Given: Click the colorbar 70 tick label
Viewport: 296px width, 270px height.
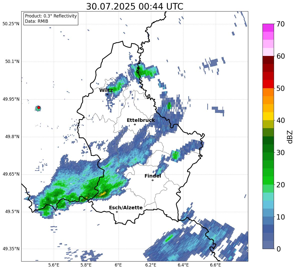Looking at the screenshot, I should pos(280,24).
